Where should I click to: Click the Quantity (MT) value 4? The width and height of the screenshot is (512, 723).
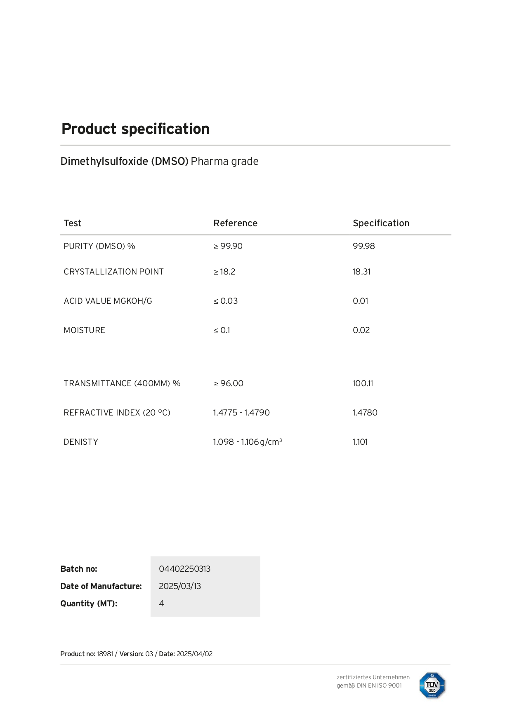tap(161, 603)
